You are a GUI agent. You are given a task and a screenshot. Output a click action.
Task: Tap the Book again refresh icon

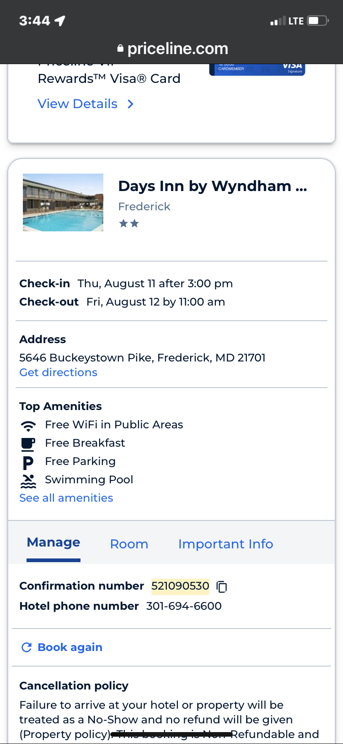27,647
